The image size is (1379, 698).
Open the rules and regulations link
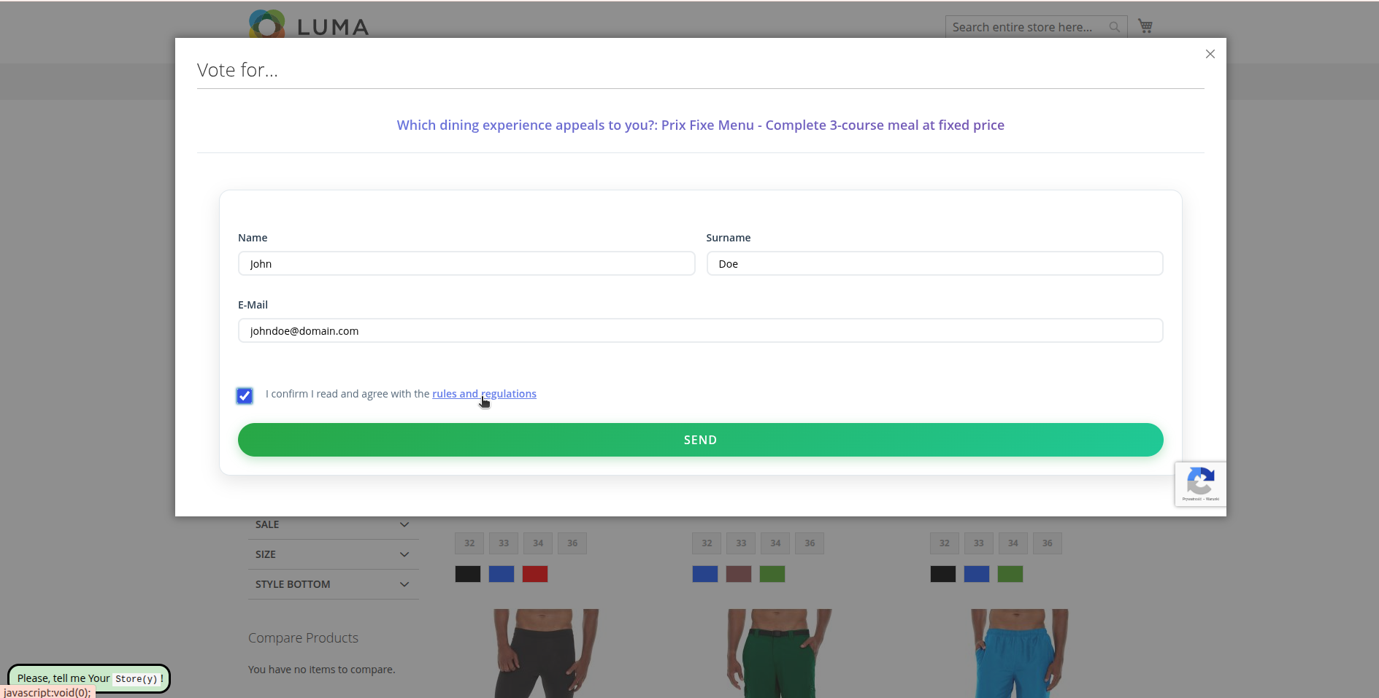(483, 394)
